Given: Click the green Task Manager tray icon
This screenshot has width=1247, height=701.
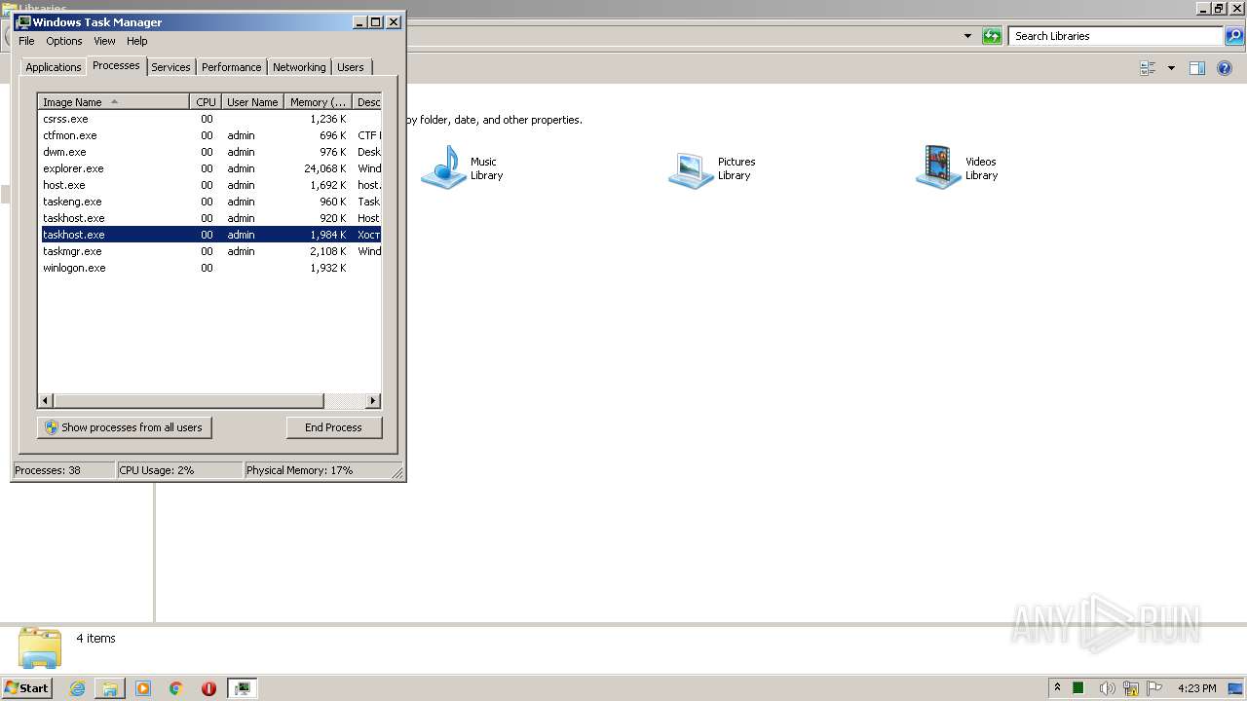Looking at the screenshot, I should pos(1078,688).
